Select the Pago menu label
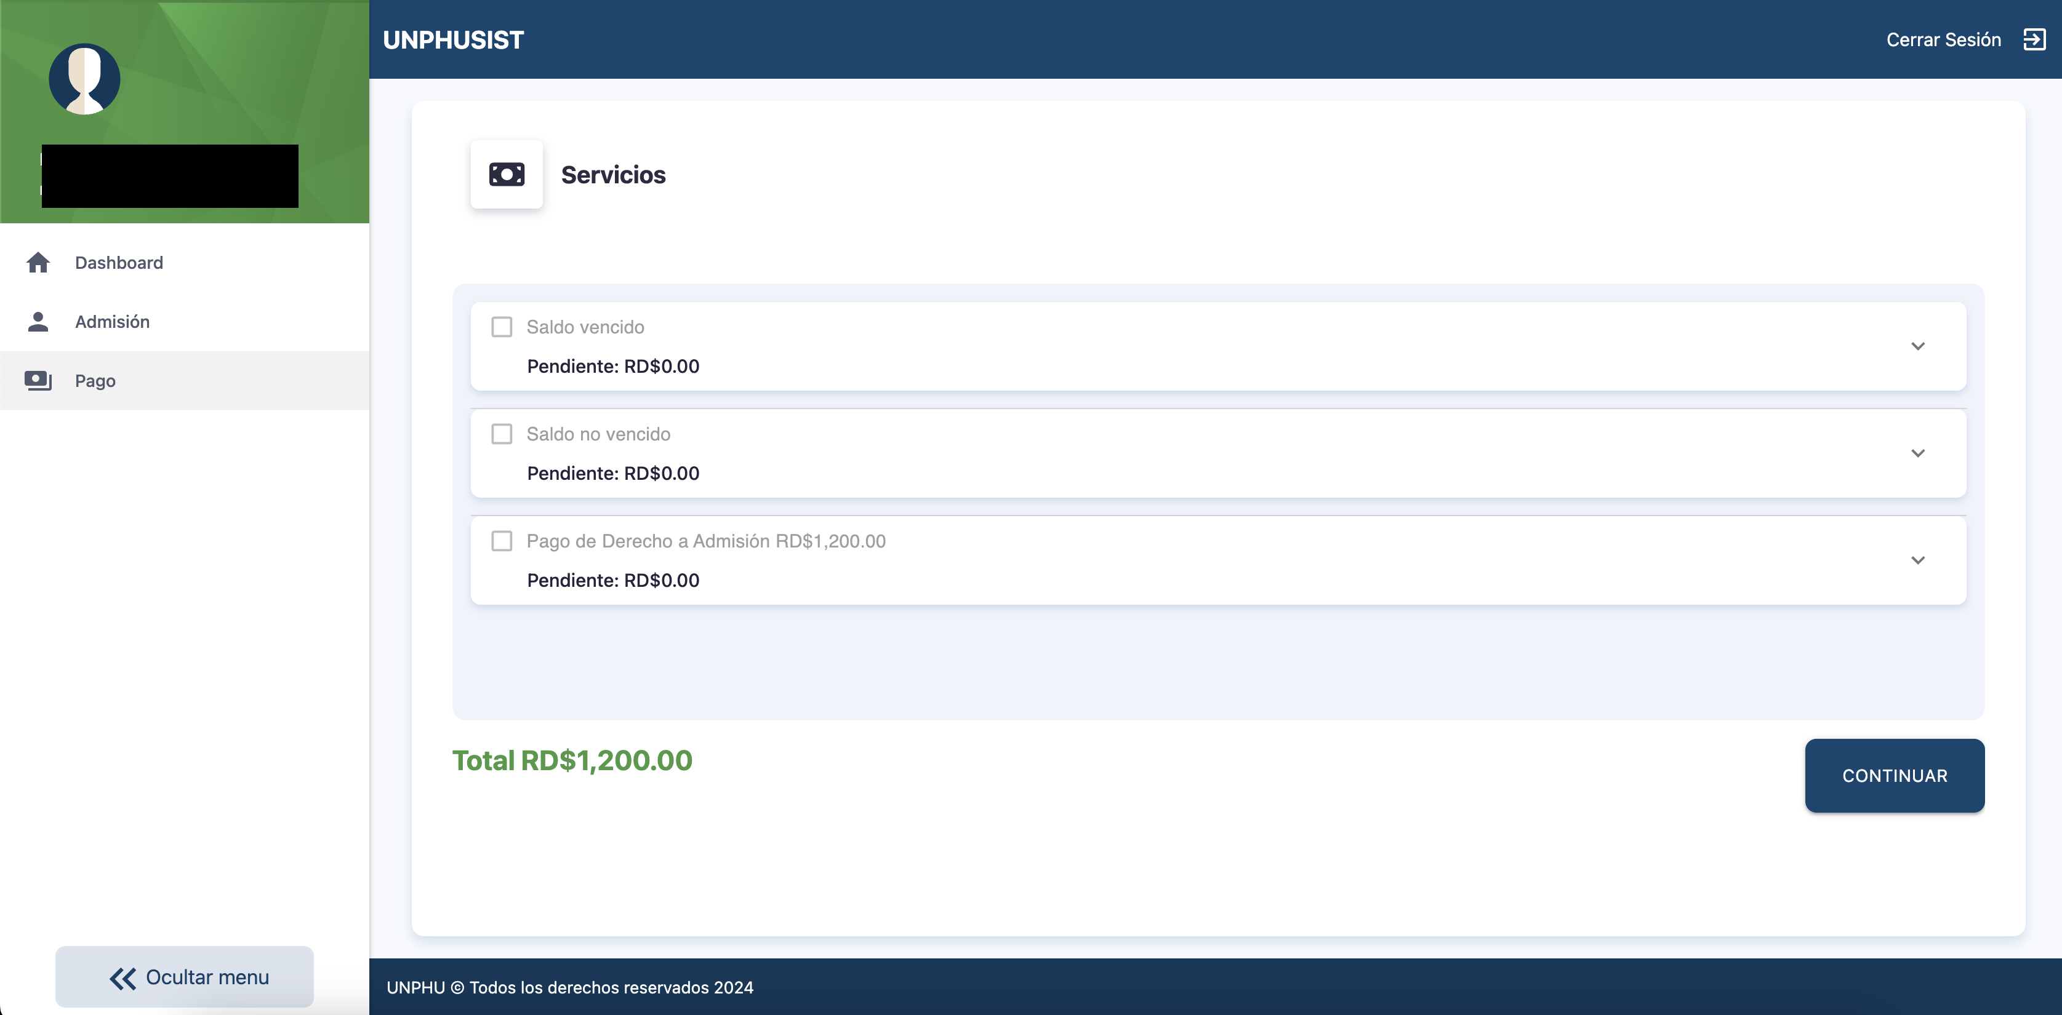Screen dimensions: 2062x1015 [x=95, y=381]
